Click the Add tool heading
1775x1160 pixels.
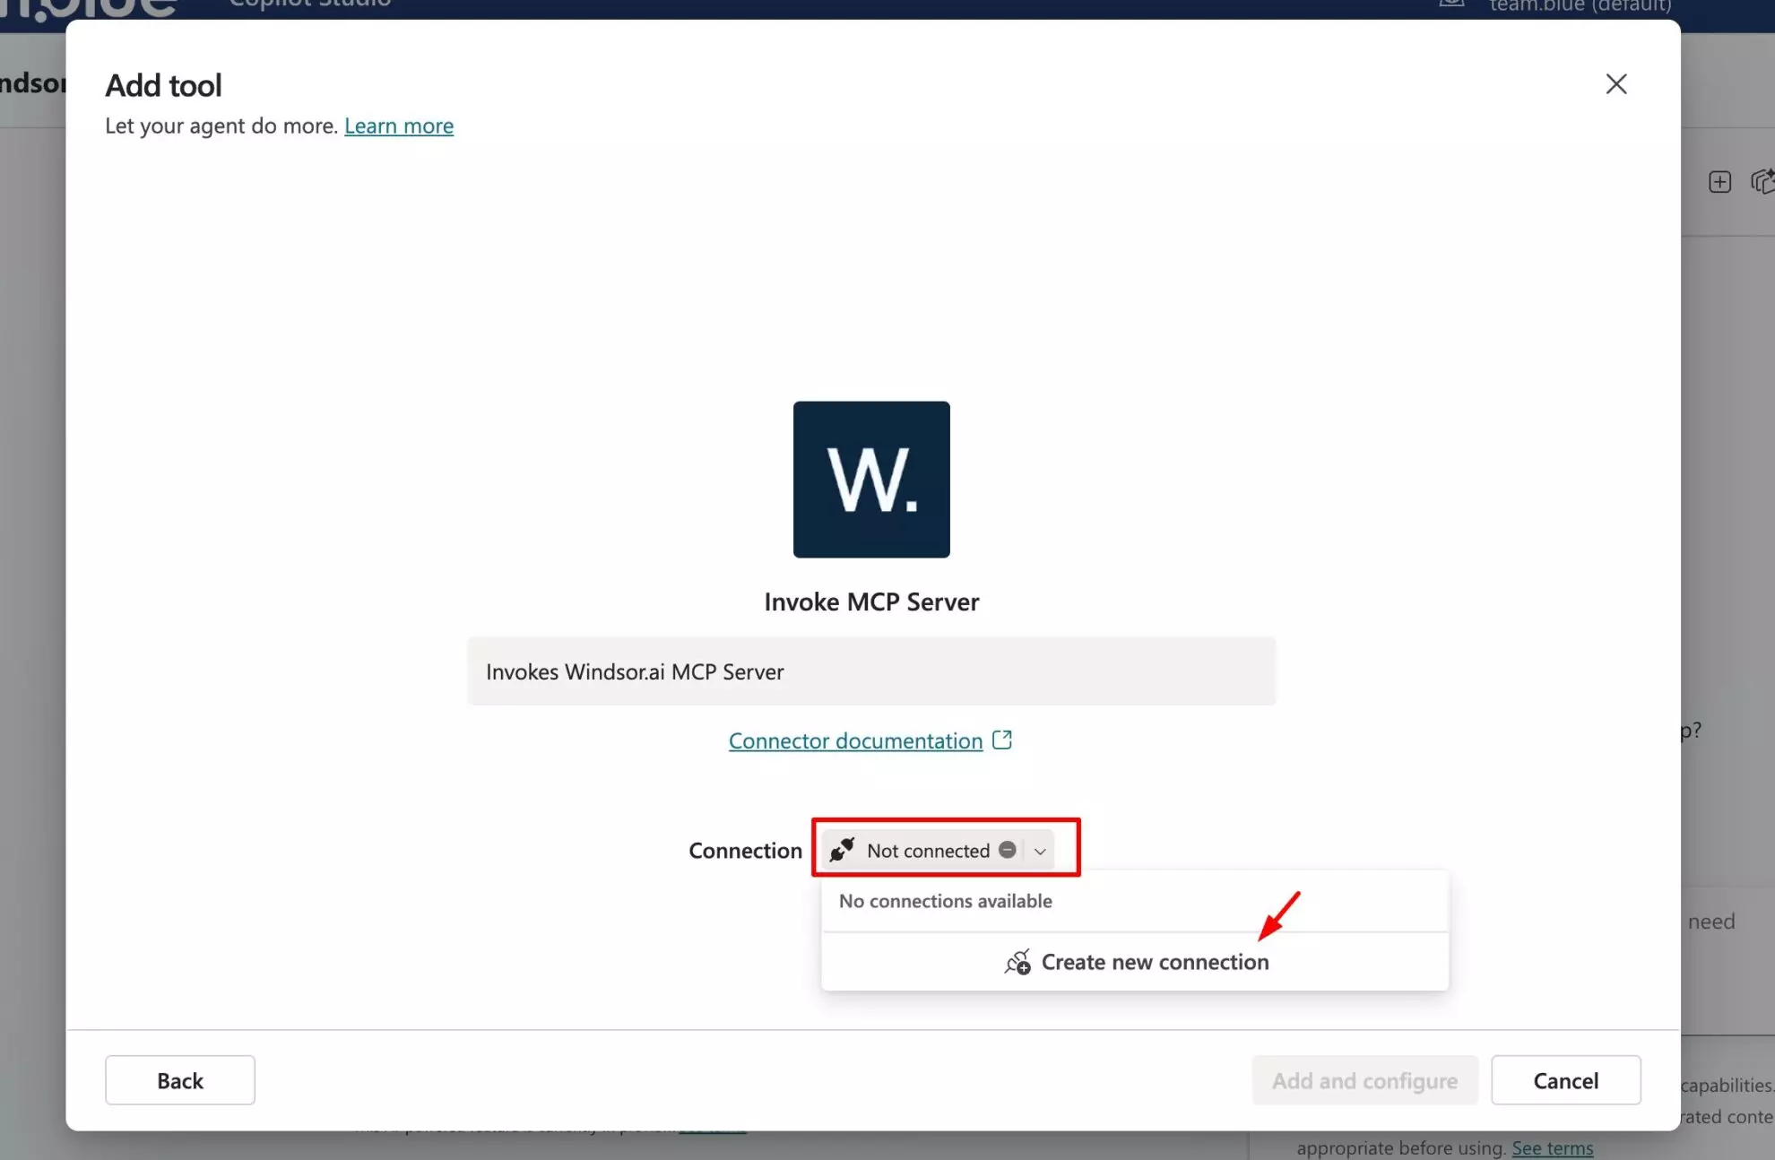(x=163, y=85)
